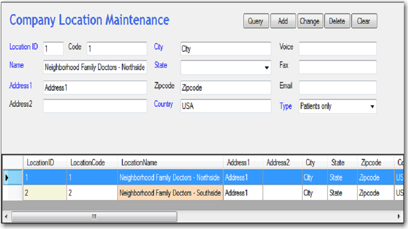Screen dimensions: 408x229
Task: Click the Query button
Action: click(255, 21)
